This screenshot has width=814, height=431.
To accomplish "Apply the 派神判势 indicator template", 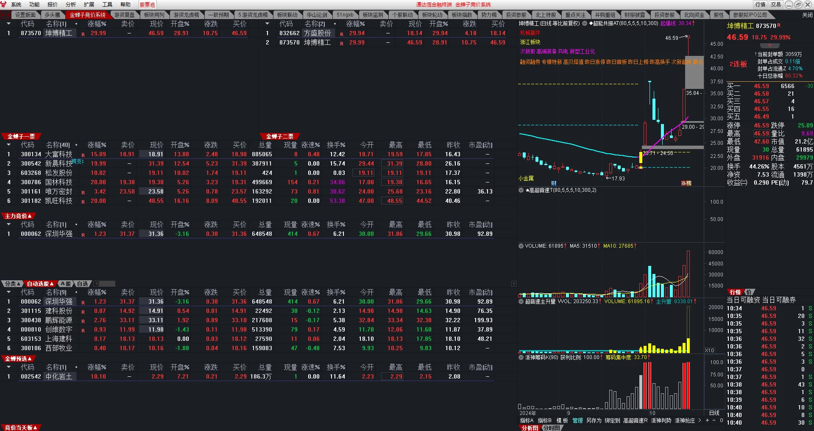I will click(x=661, y=420).
